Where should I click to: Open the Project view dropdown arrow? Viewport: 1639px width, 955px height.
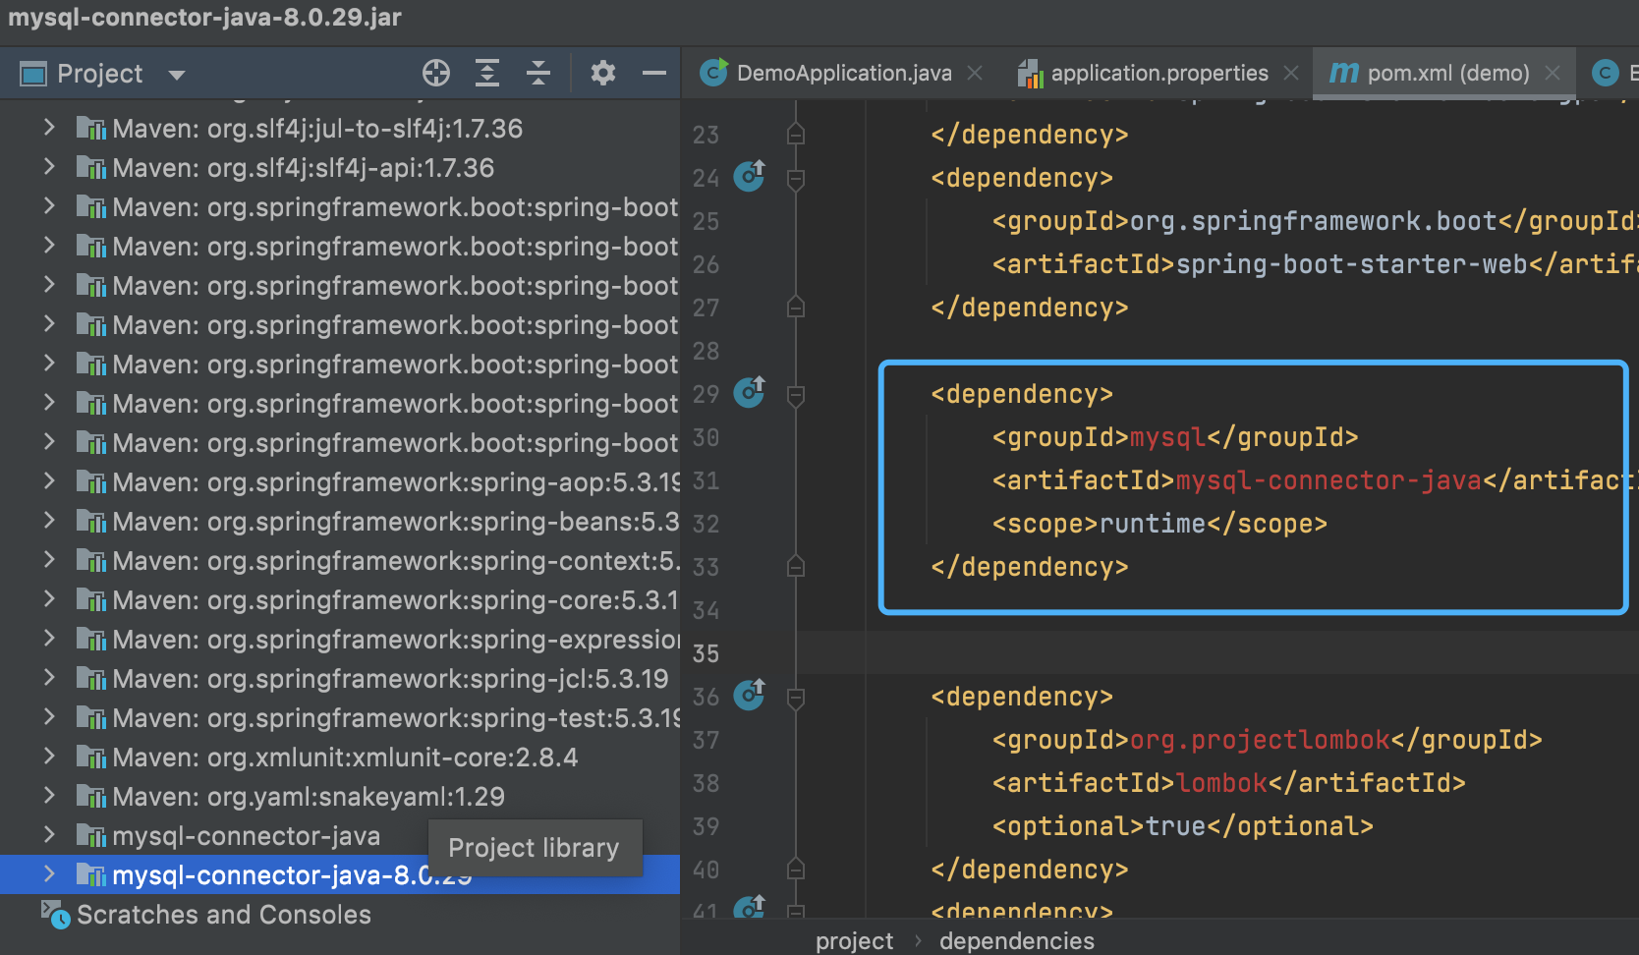tap(177, 75)
